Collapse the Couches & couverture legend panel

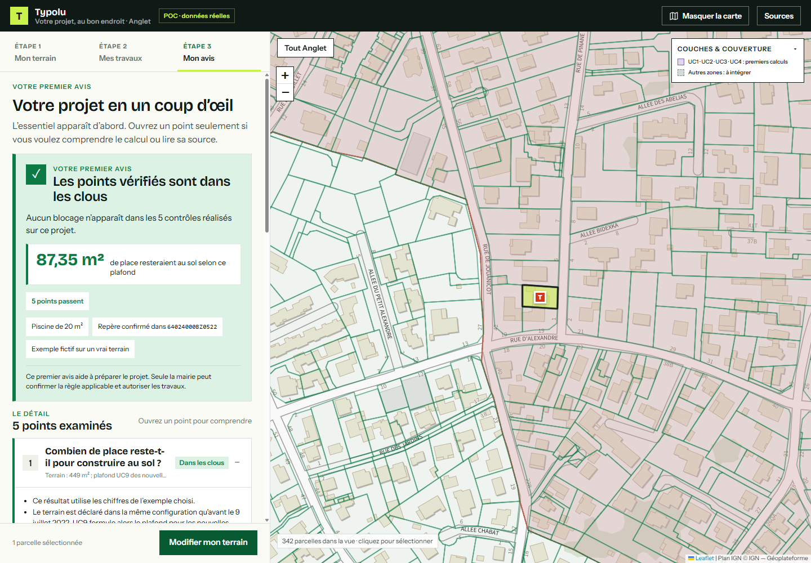pos(795,49)
